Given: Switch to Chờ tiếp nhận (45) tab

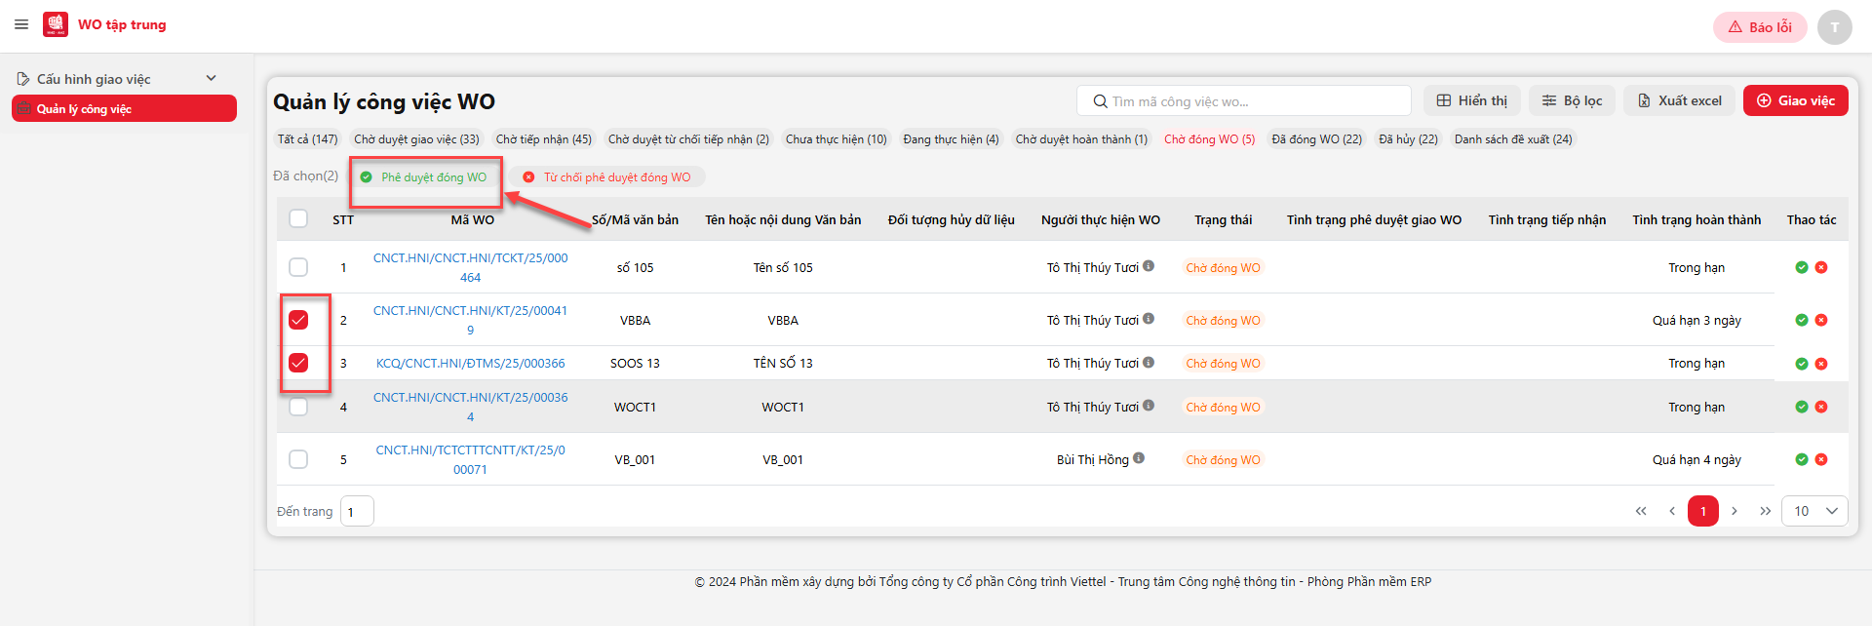Looking at the screenshot, I should (x=543, y=139).
